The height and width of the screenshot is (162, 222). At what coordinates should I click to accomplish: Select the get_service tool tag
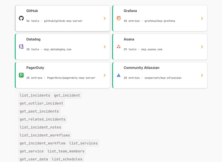(32, 151)
